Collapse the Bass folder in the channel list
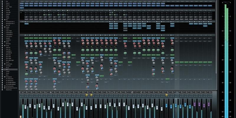 click(5, 20)
